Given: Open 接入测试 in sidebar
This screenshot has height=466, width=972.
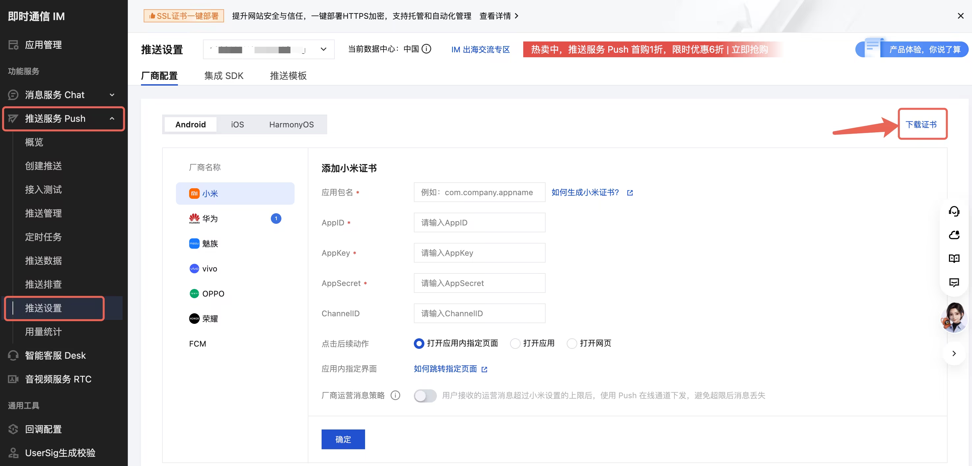Looking at the screenshot, I should (x=43, y=190).
